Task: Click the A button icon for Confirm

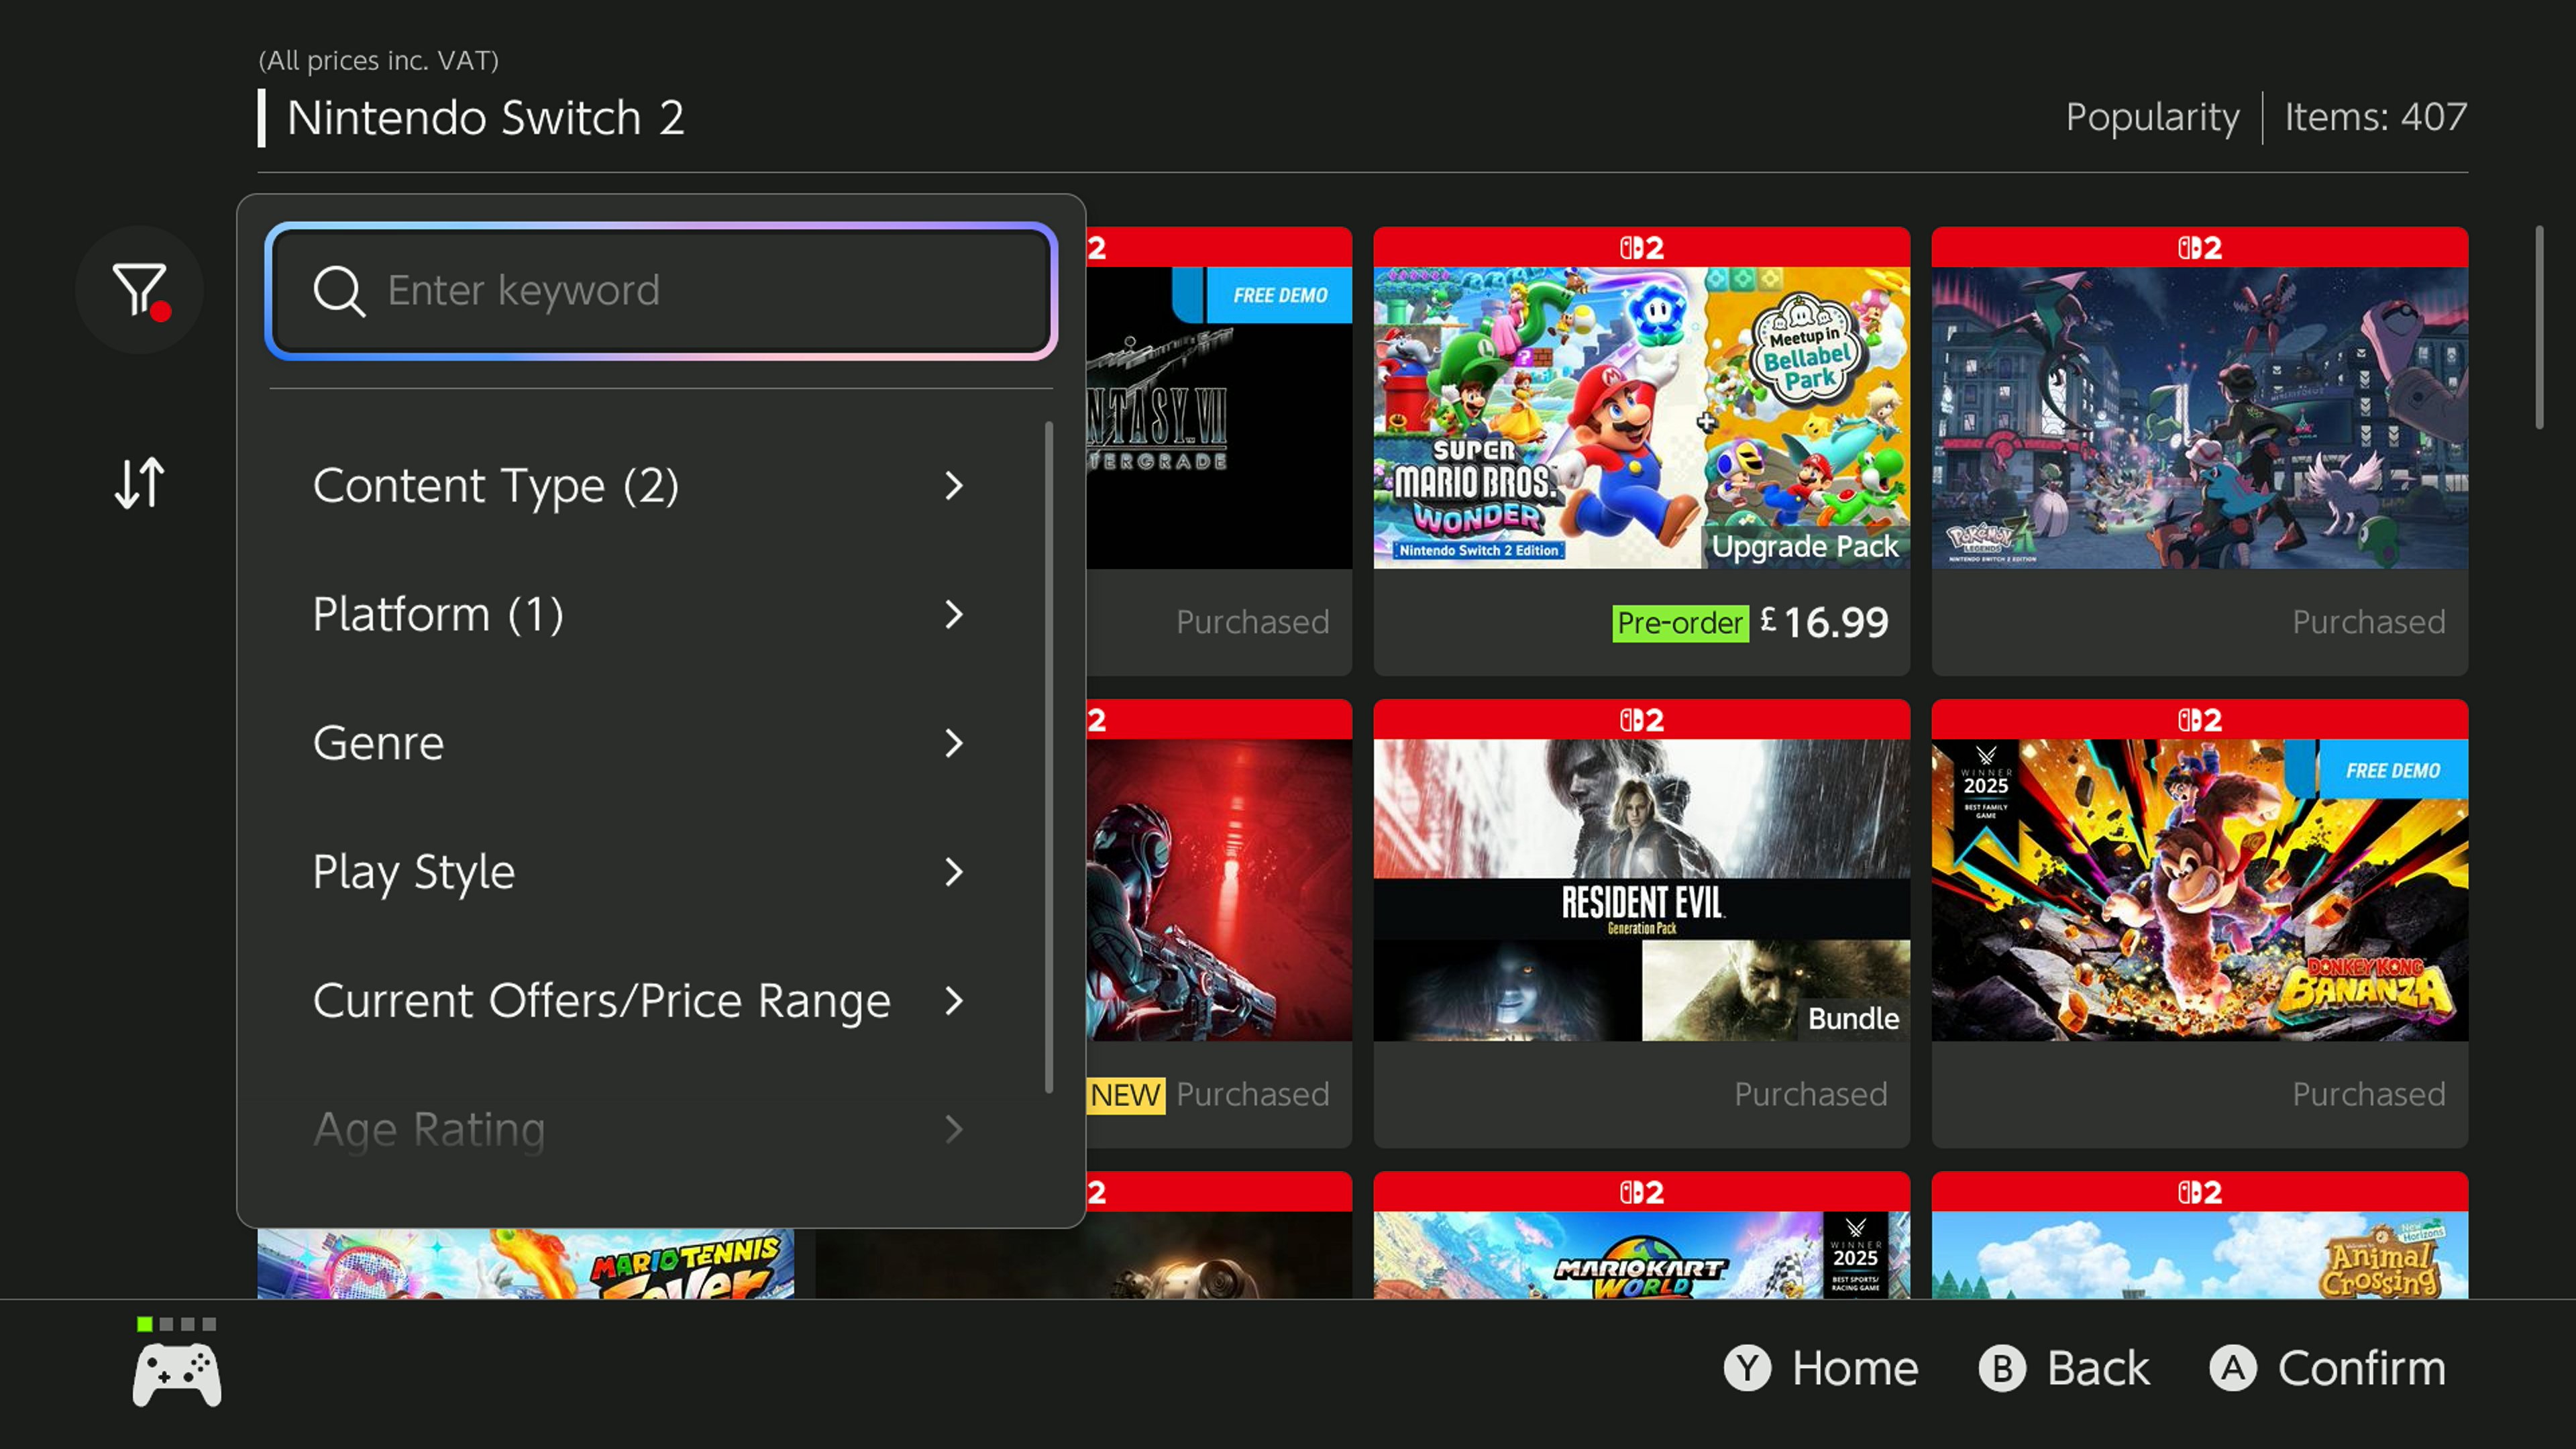Action: point(2233,1368)
